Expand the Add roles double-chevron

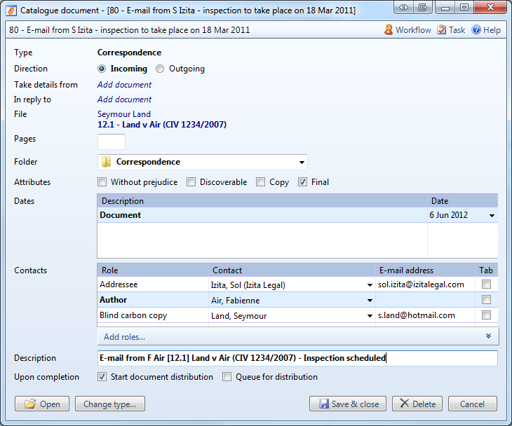pyautogui.click(x=488, y=336)
